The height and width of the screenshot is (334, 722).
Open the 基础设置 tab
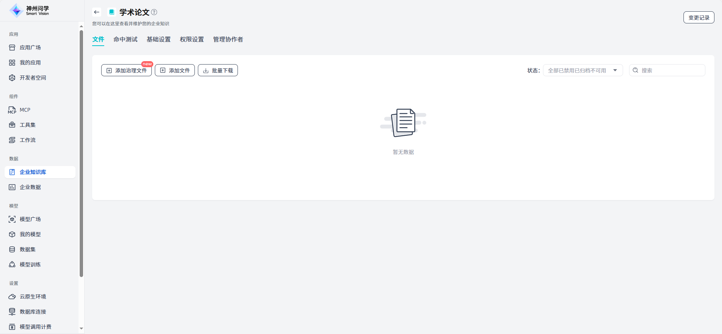coord(159,40)
